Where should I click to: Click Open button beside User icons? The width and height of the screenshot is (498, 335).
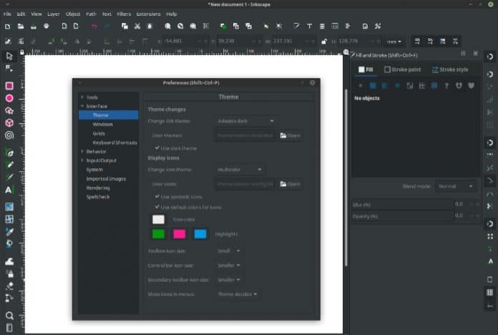click(290, 184)
